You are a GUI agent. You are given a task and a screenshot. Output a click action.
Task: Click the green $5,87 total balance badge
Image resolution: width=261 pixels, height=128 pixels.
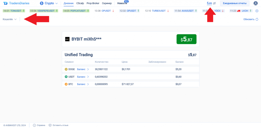click(x=186, y=39)
